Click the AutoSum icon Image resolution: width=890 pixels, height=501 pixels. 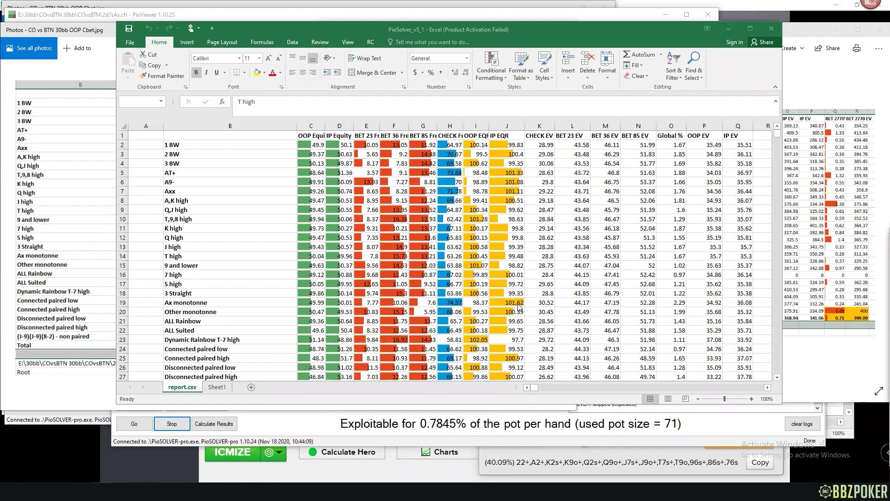click(627, 54)
